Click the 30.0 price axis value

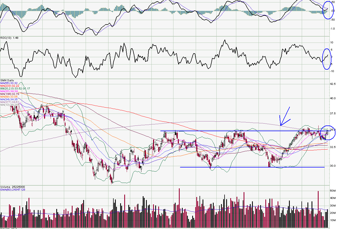[x=332, y=166]
